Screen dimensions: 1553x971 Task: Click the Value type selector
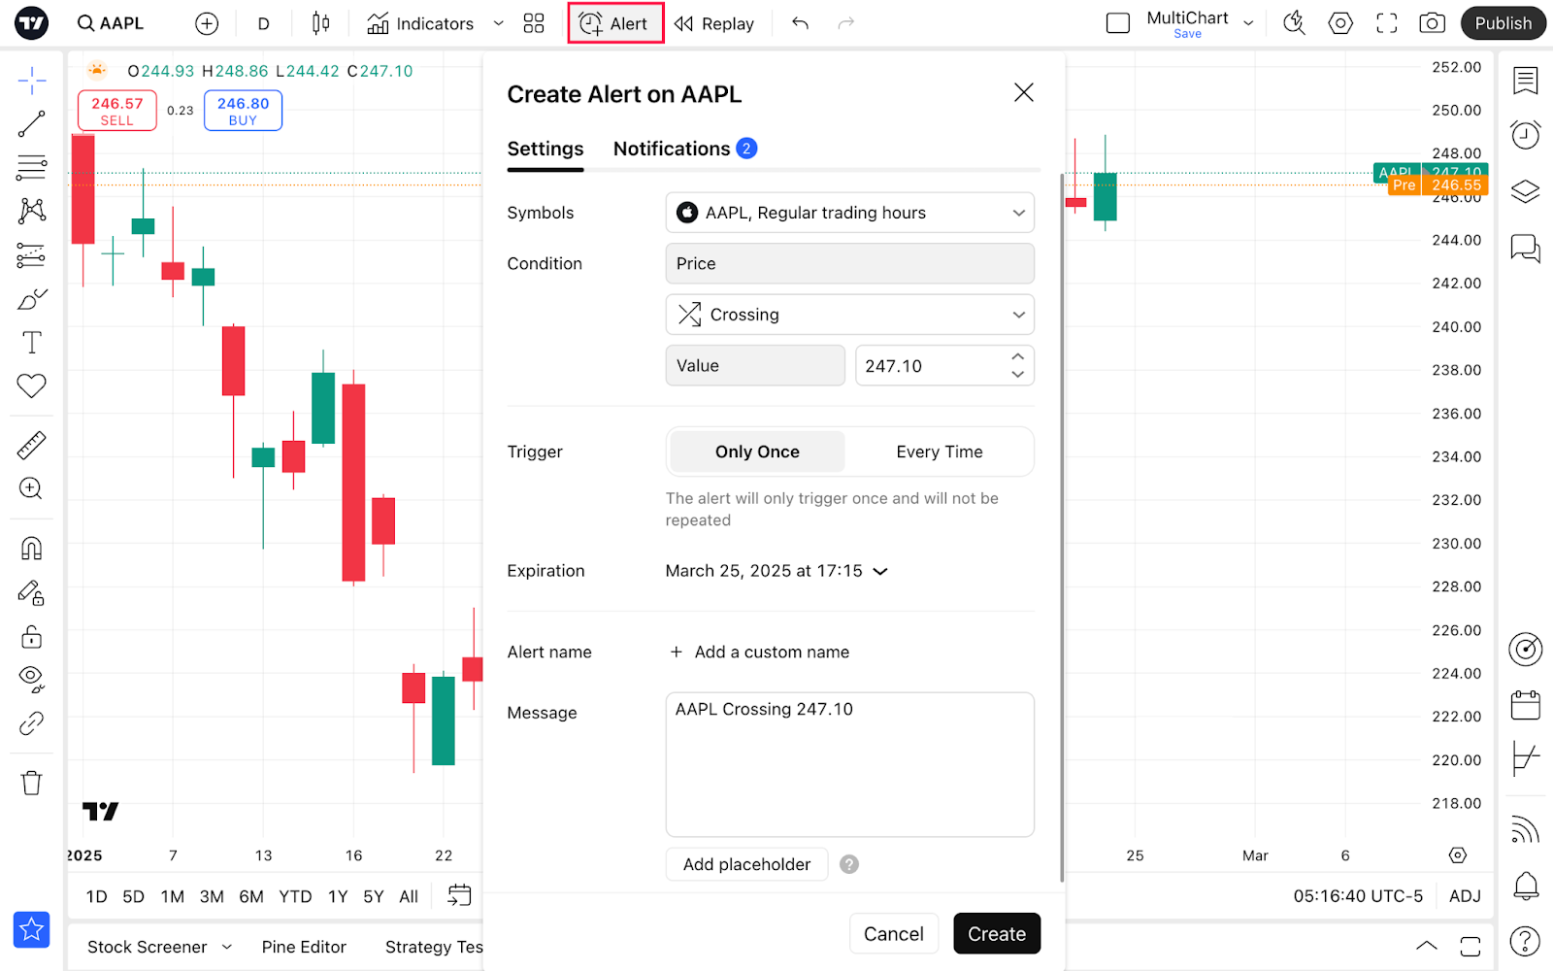coord(755,366)
